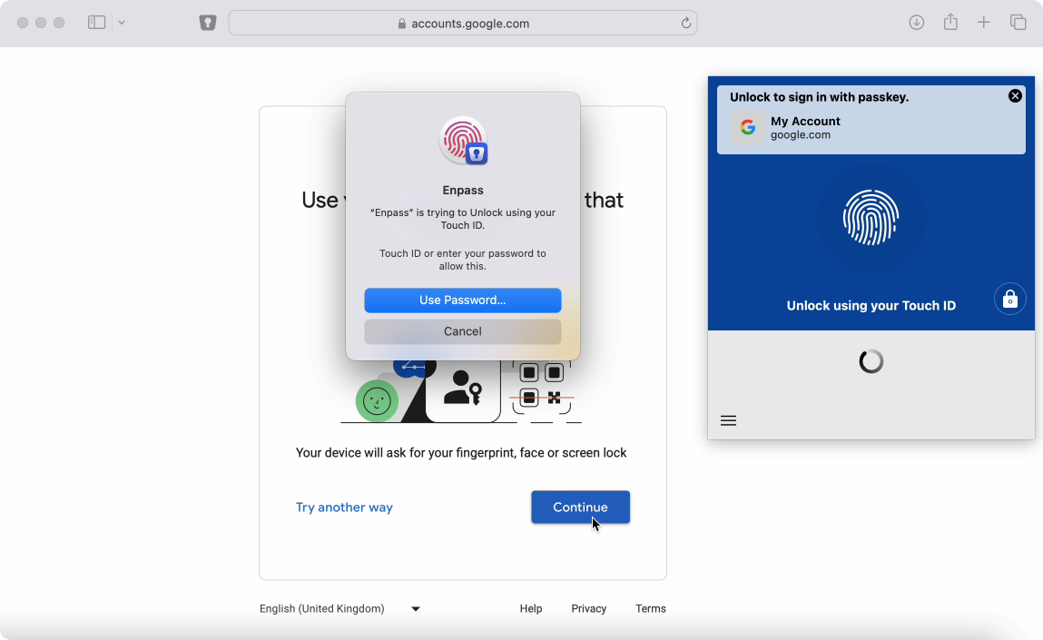Screen dimensions: 1043x640
Task: Open the Share toolbar button
Action: click(x=950, y=22)
